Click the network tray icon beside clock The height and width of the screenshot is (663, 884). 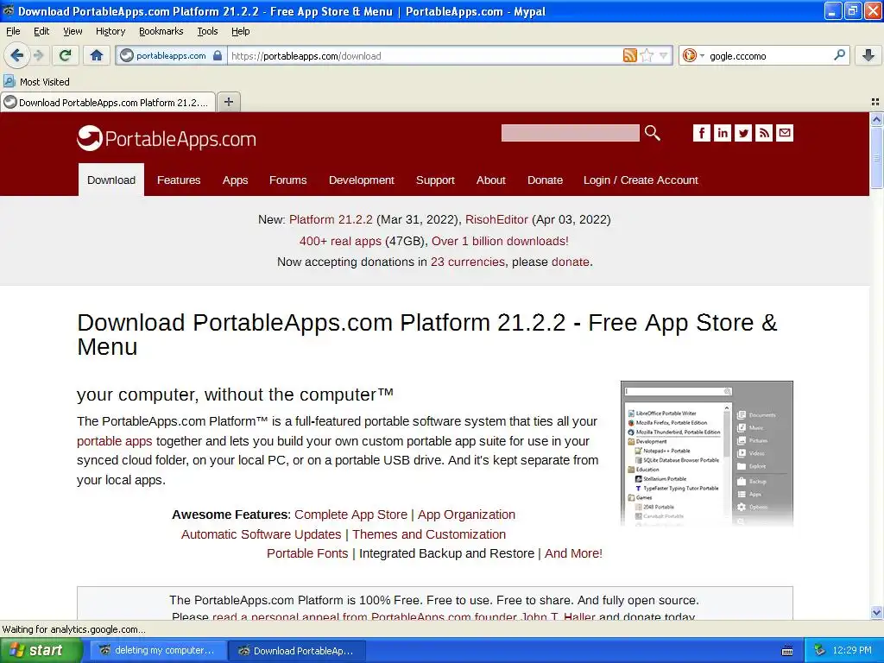pos(820,650)
